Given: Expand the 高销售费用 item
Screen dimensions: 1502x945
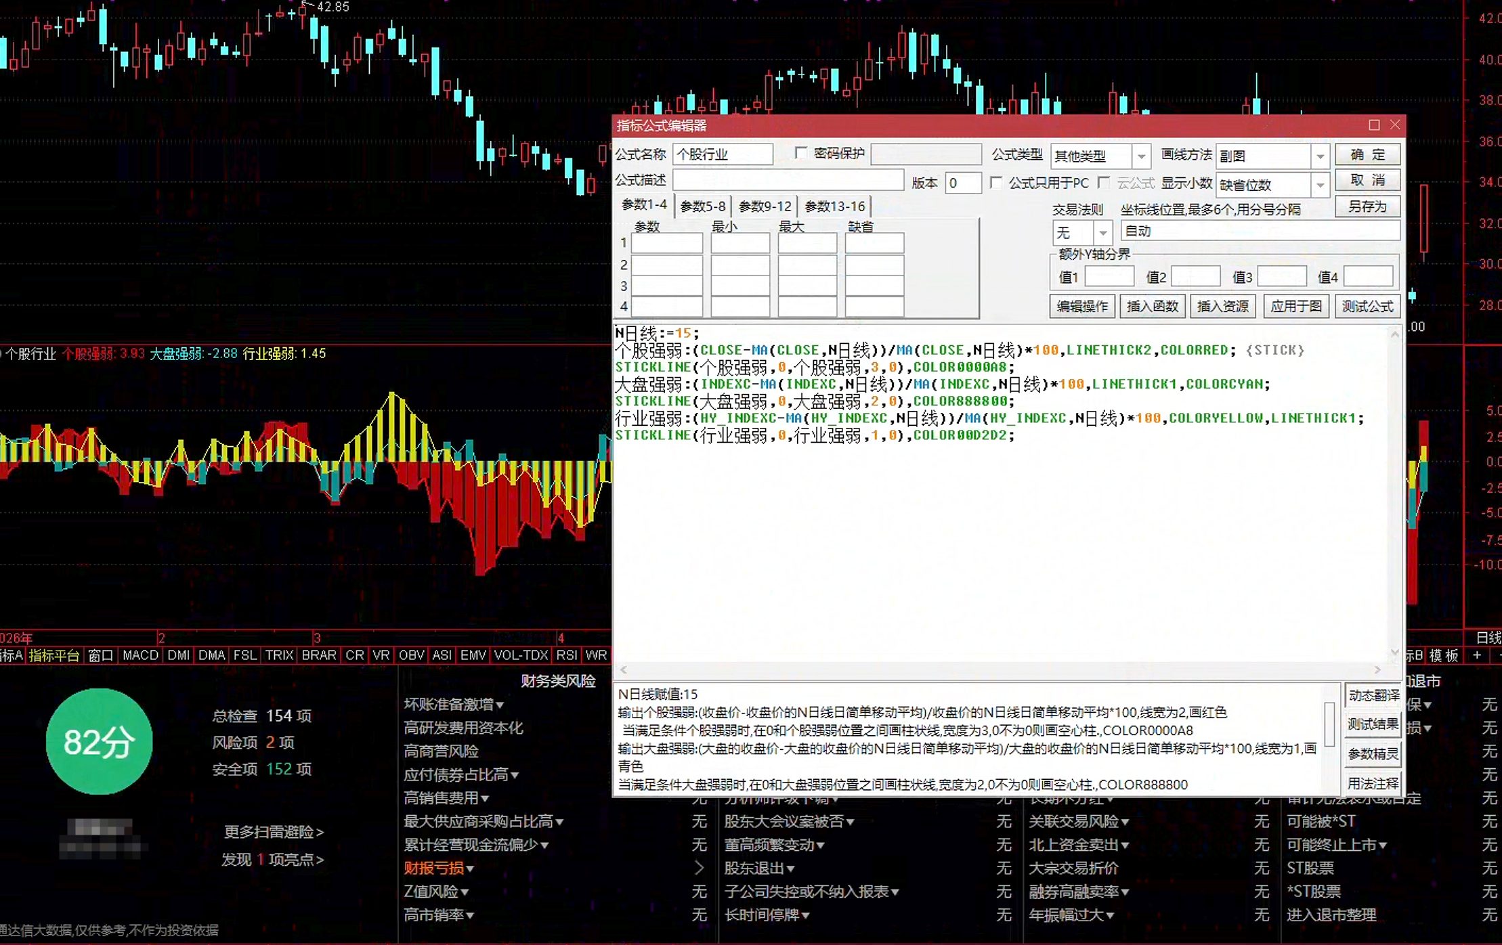Looking at the screenshot, I should click(x=446, y=798).
